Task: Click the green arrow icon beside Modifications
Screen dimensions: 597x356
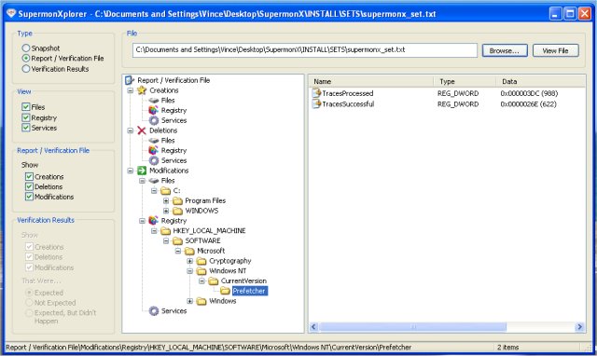Action: click(x=142, y=171)
